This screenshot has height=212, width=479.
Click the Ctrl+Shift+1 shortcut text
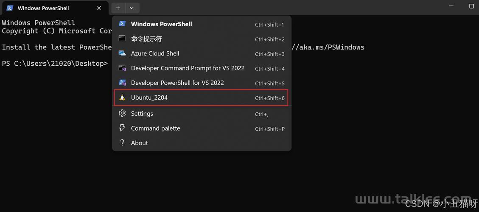coord(269,25)
